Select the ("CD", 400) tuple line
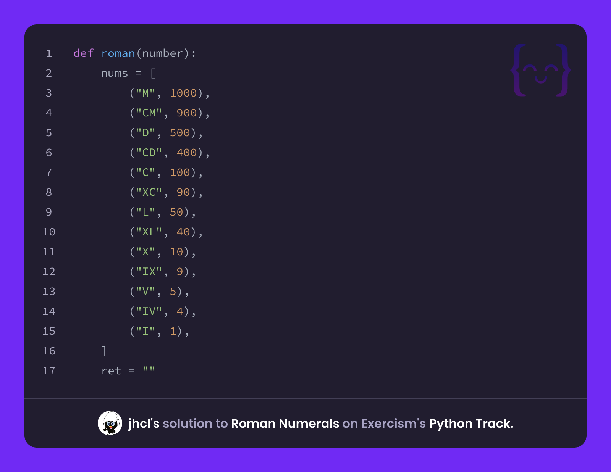 pos(170,153)
